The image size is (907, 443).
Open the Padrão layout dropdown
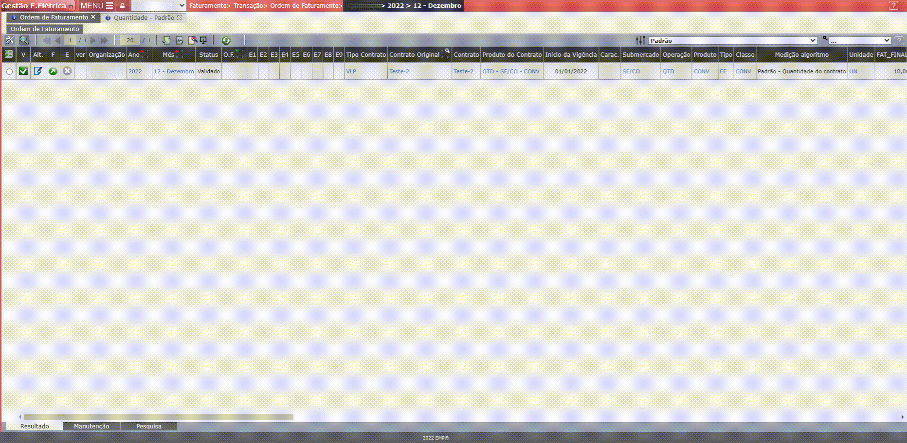(732, 41)
